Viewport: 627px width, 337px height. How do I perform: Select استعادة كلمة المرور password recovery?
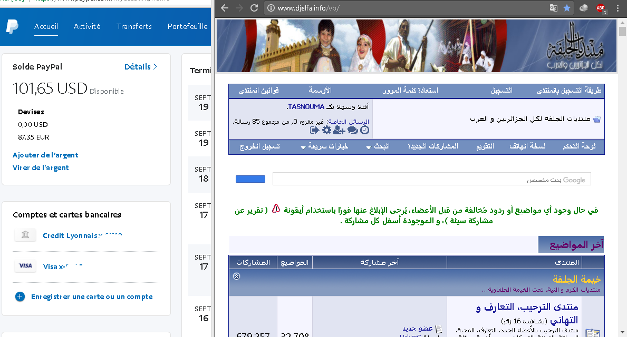coord(410,91)
